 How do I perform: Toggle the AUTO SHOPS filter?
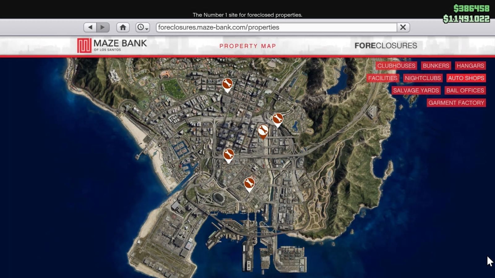(466, 78)
